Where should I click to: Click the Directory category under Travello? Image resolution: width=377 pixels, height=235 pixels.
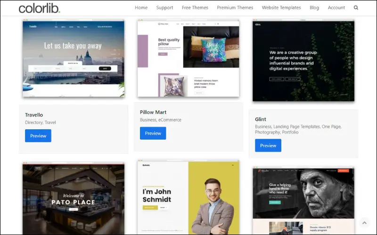(34, 123)
